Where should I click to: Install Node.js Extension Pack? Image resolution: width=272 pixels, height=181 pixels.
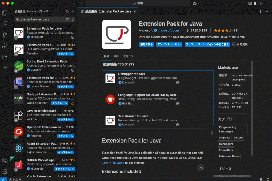(x=59, y=103)
